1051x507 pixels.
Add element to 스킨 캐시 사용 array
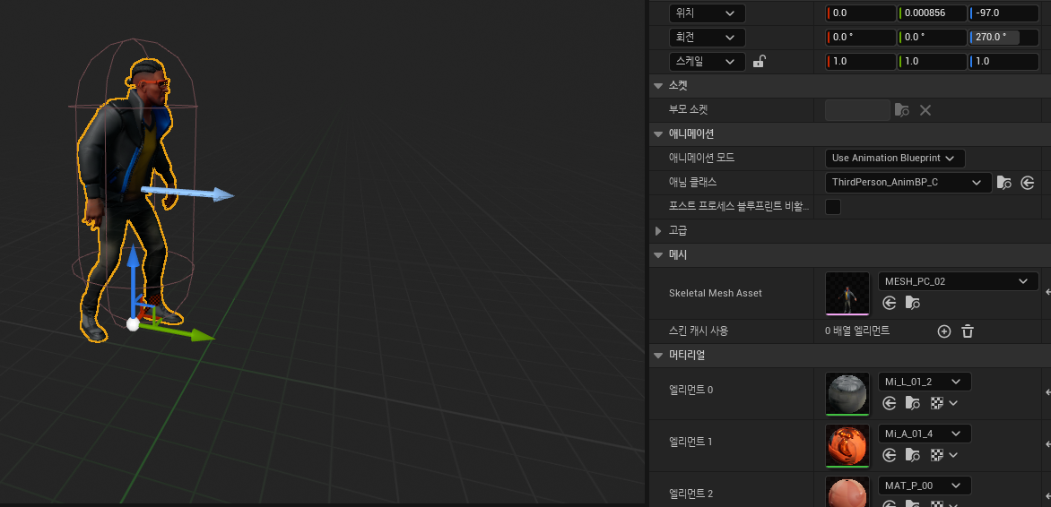[943, 331]
